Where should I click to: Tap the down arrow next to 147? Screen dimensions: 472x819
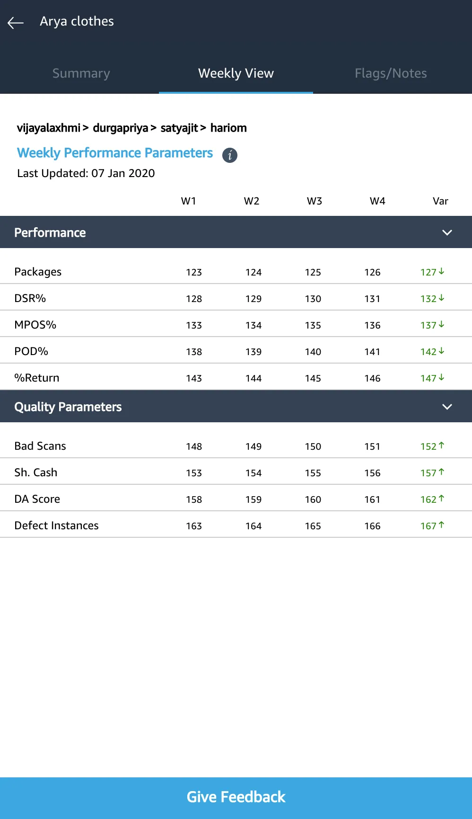441,377
